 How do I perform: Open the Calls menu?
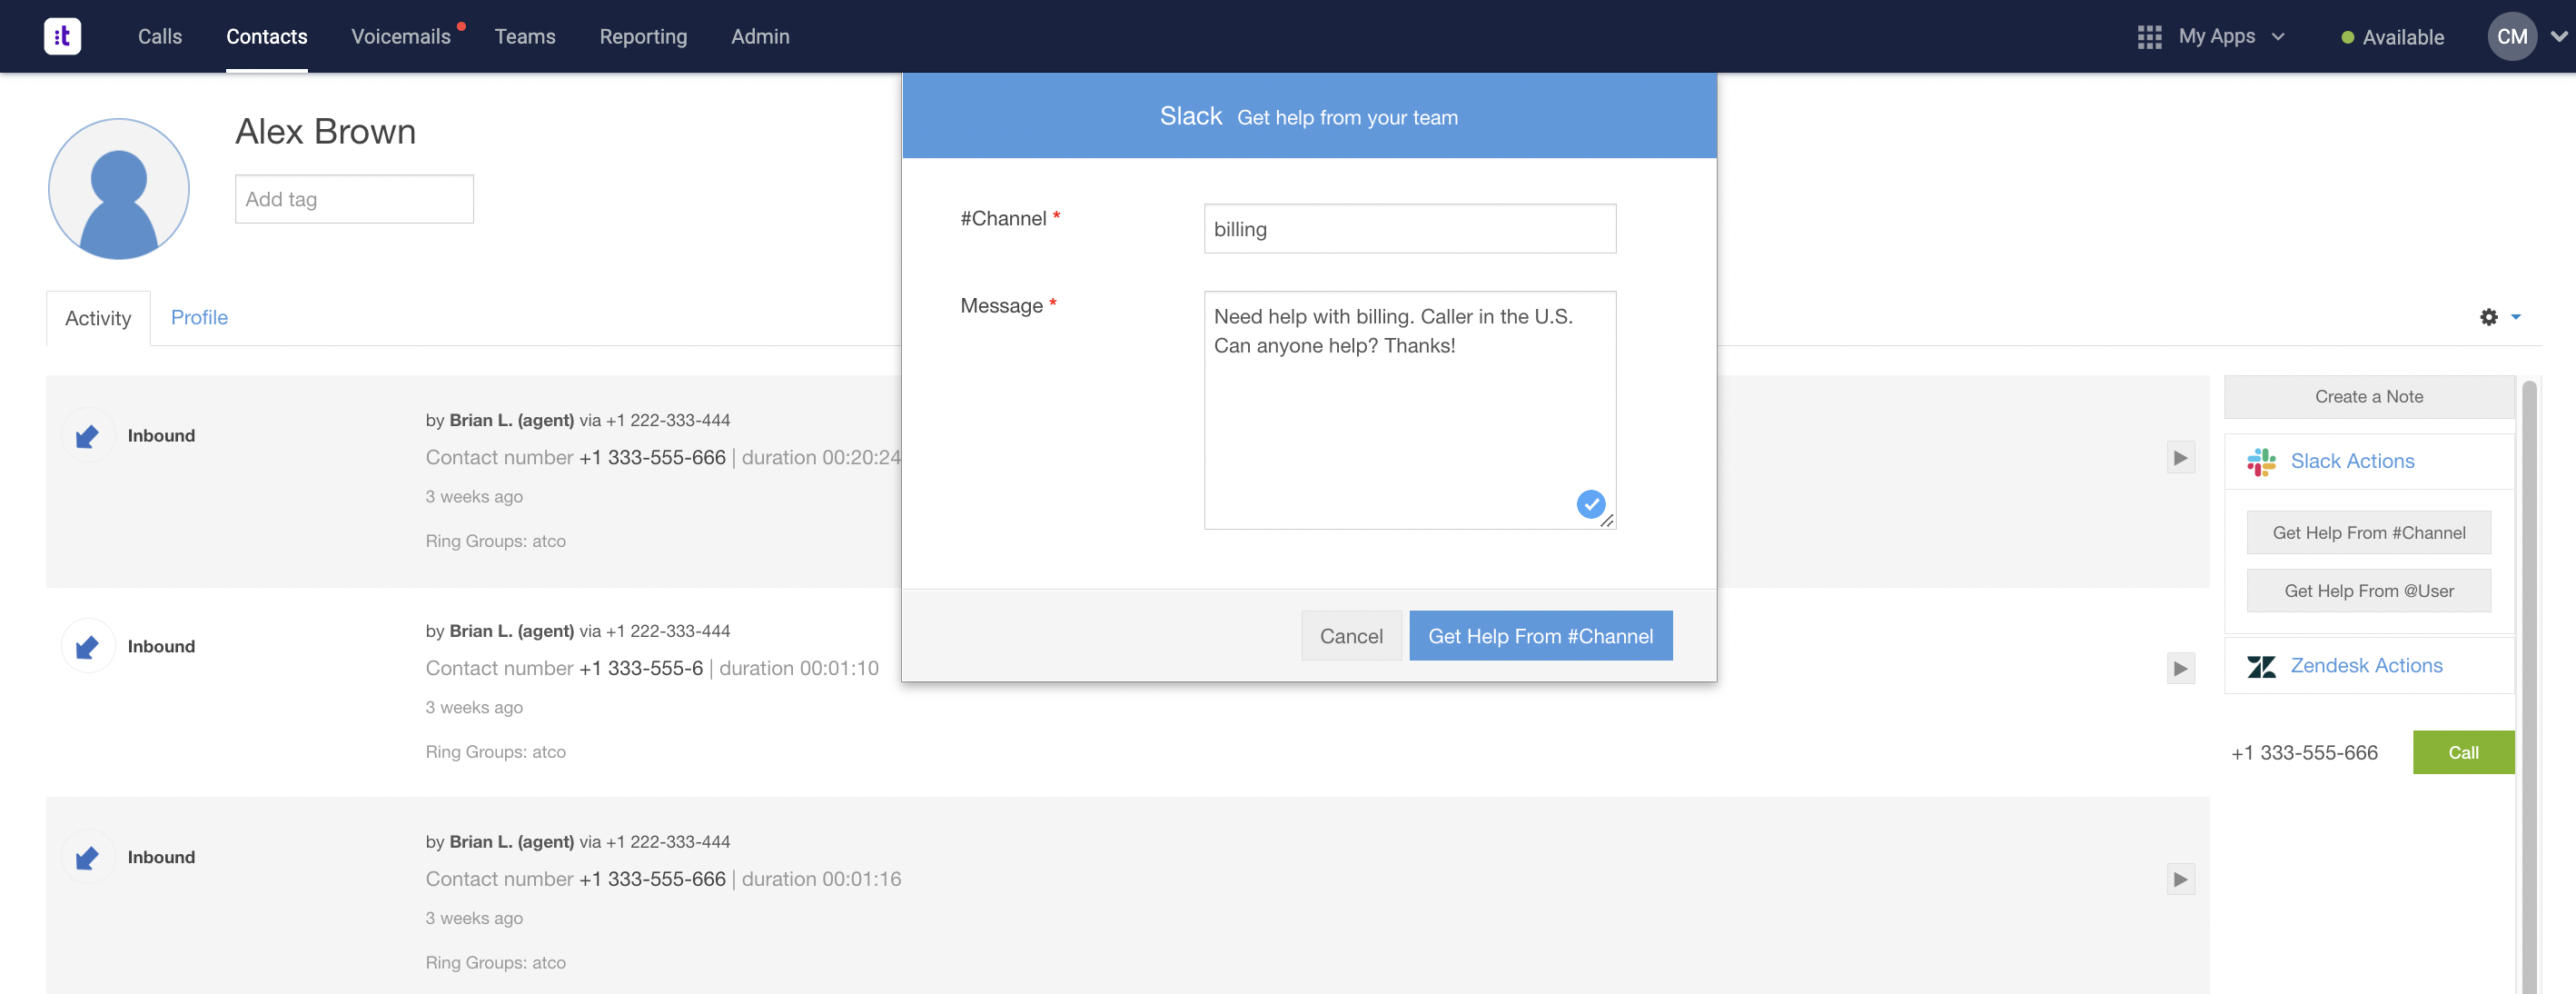160,36
